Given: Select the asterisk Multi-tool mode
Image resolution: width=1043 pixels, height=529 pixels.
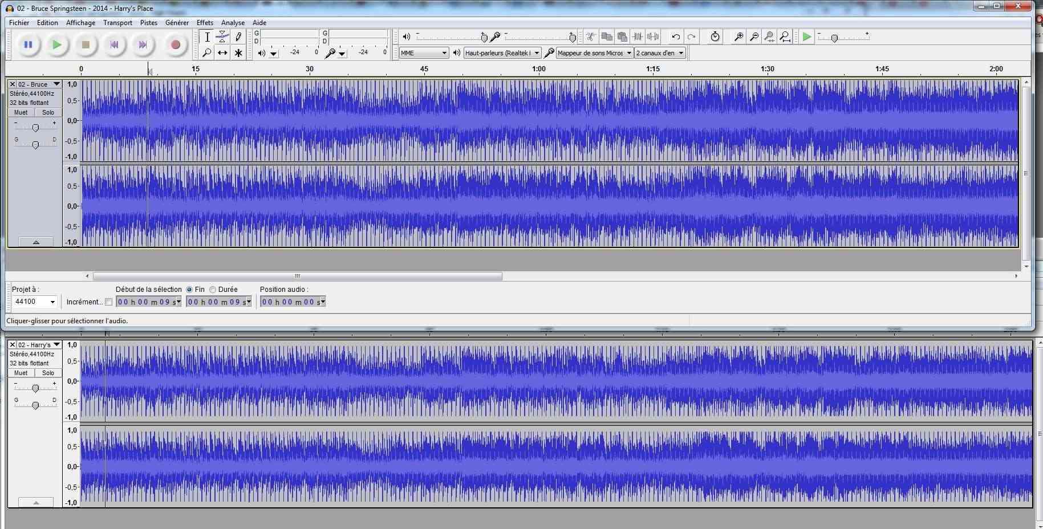Looking at the screenshot, I should (x=238, y=52).
